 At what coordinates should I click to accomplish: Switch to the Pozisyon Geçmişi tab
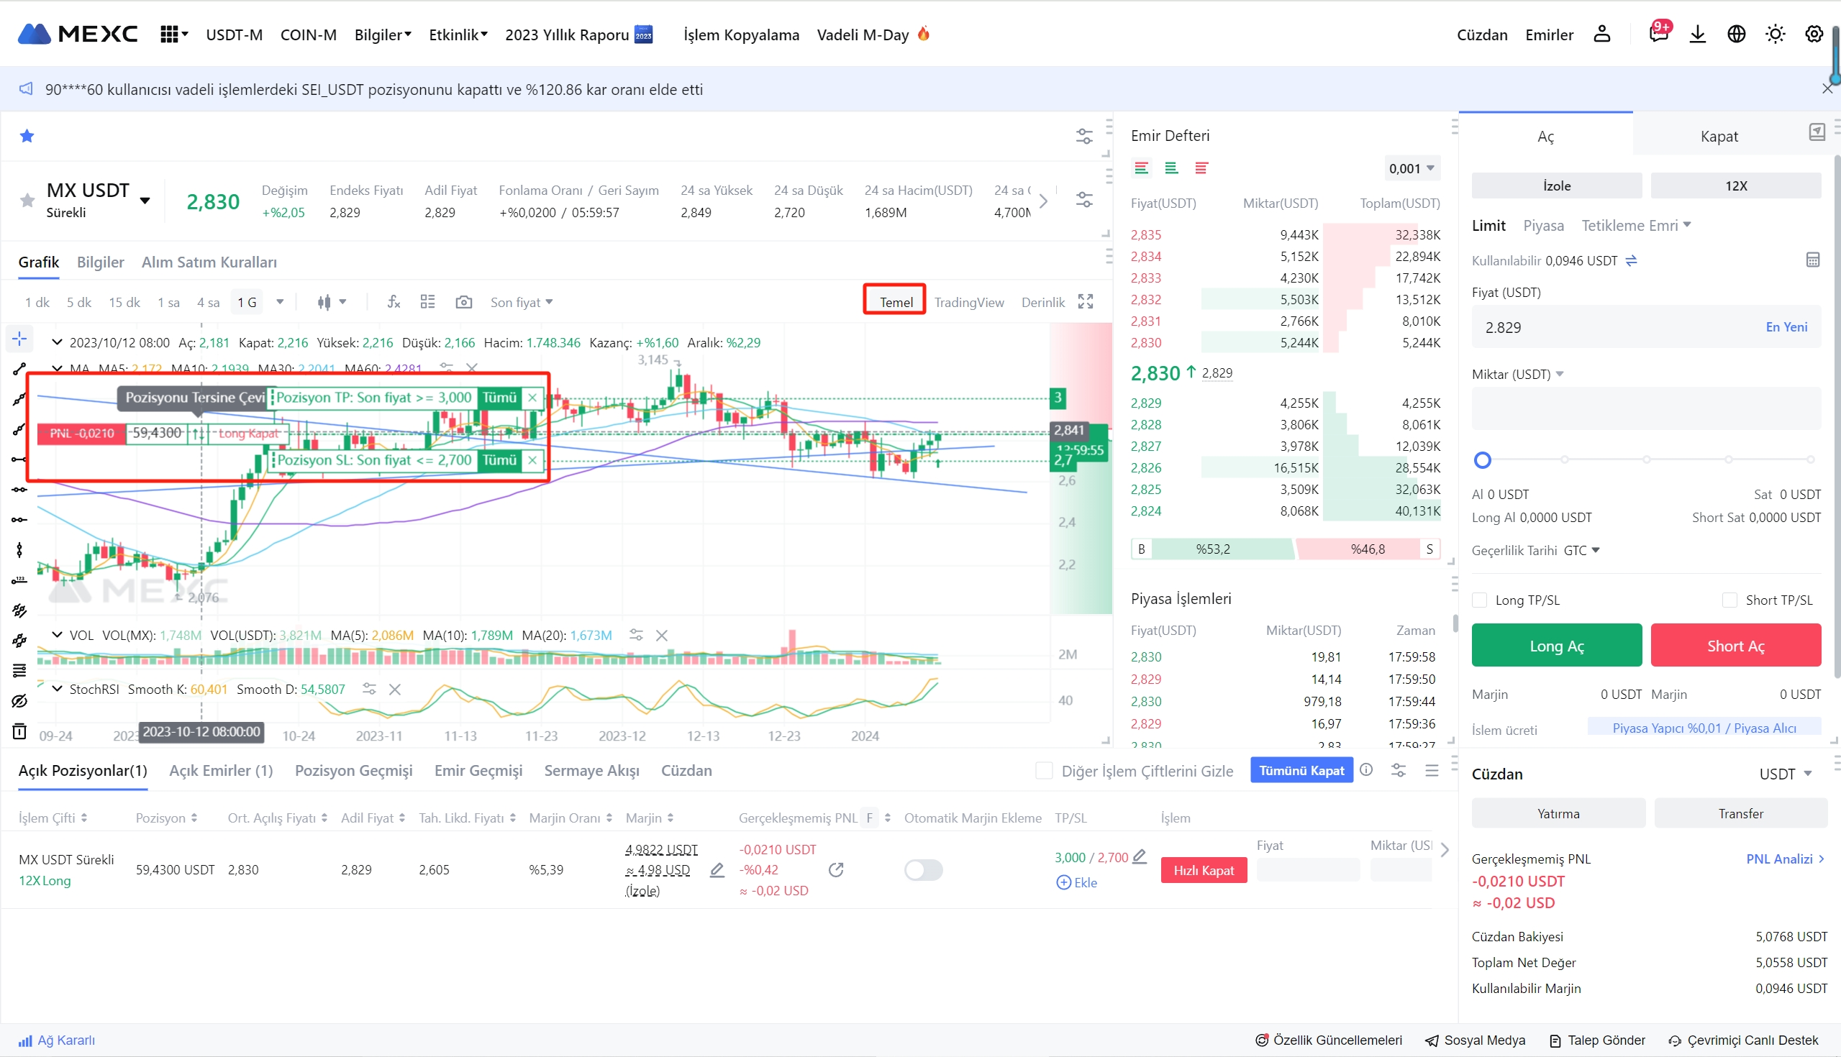click(354, 771)
